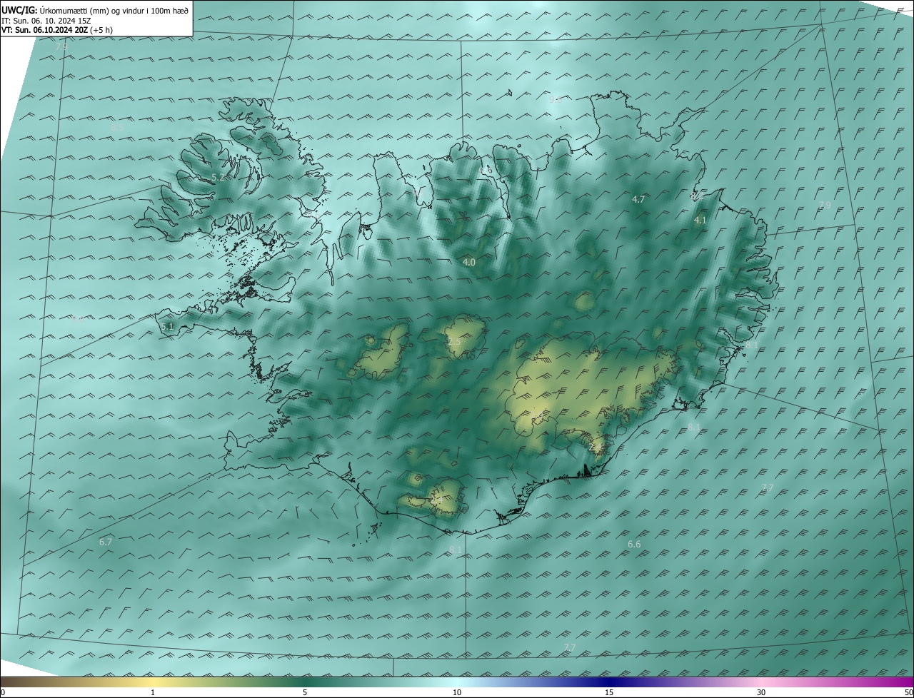Click the 4.1 value label on the map
Screen dimensions: 914x698
(700, 221)
